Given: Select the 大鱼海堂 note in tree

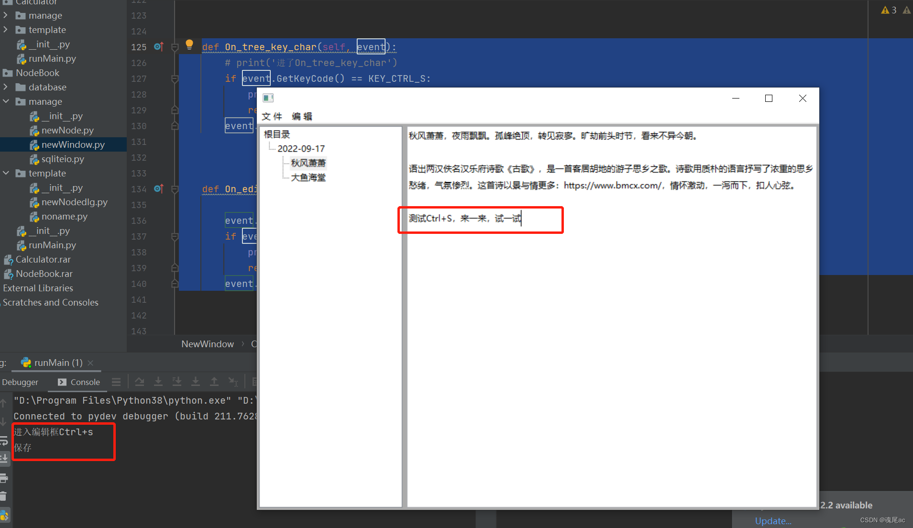Looking at the screenshot, I should 308,177.
